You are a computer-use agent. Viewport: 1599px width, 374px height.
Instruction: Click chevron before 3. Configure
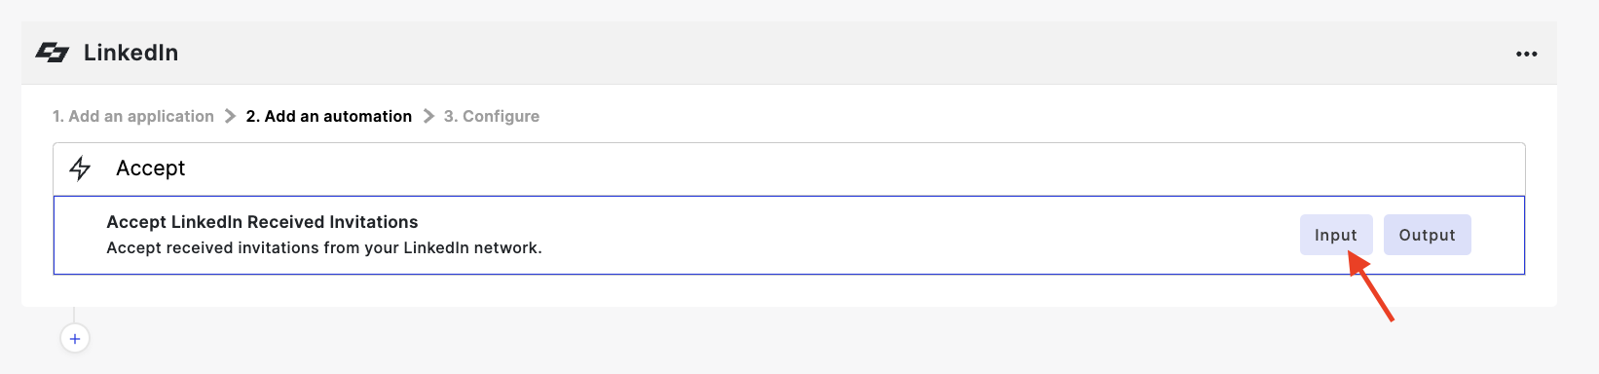pyautogui.click(x=428, y=116)
